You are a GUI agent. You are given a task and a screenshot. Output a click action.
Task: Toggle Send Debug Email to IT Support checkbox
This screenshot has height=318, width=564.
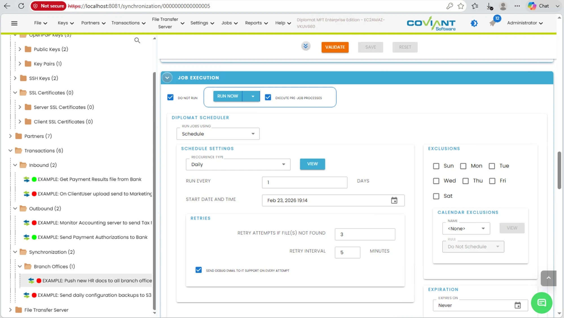pyautogui.click(x=199, y=270)
